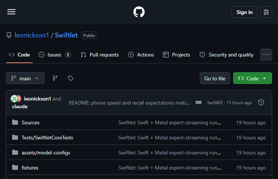Open Security and quality tab
278x179 pixels.
[227, 55]
